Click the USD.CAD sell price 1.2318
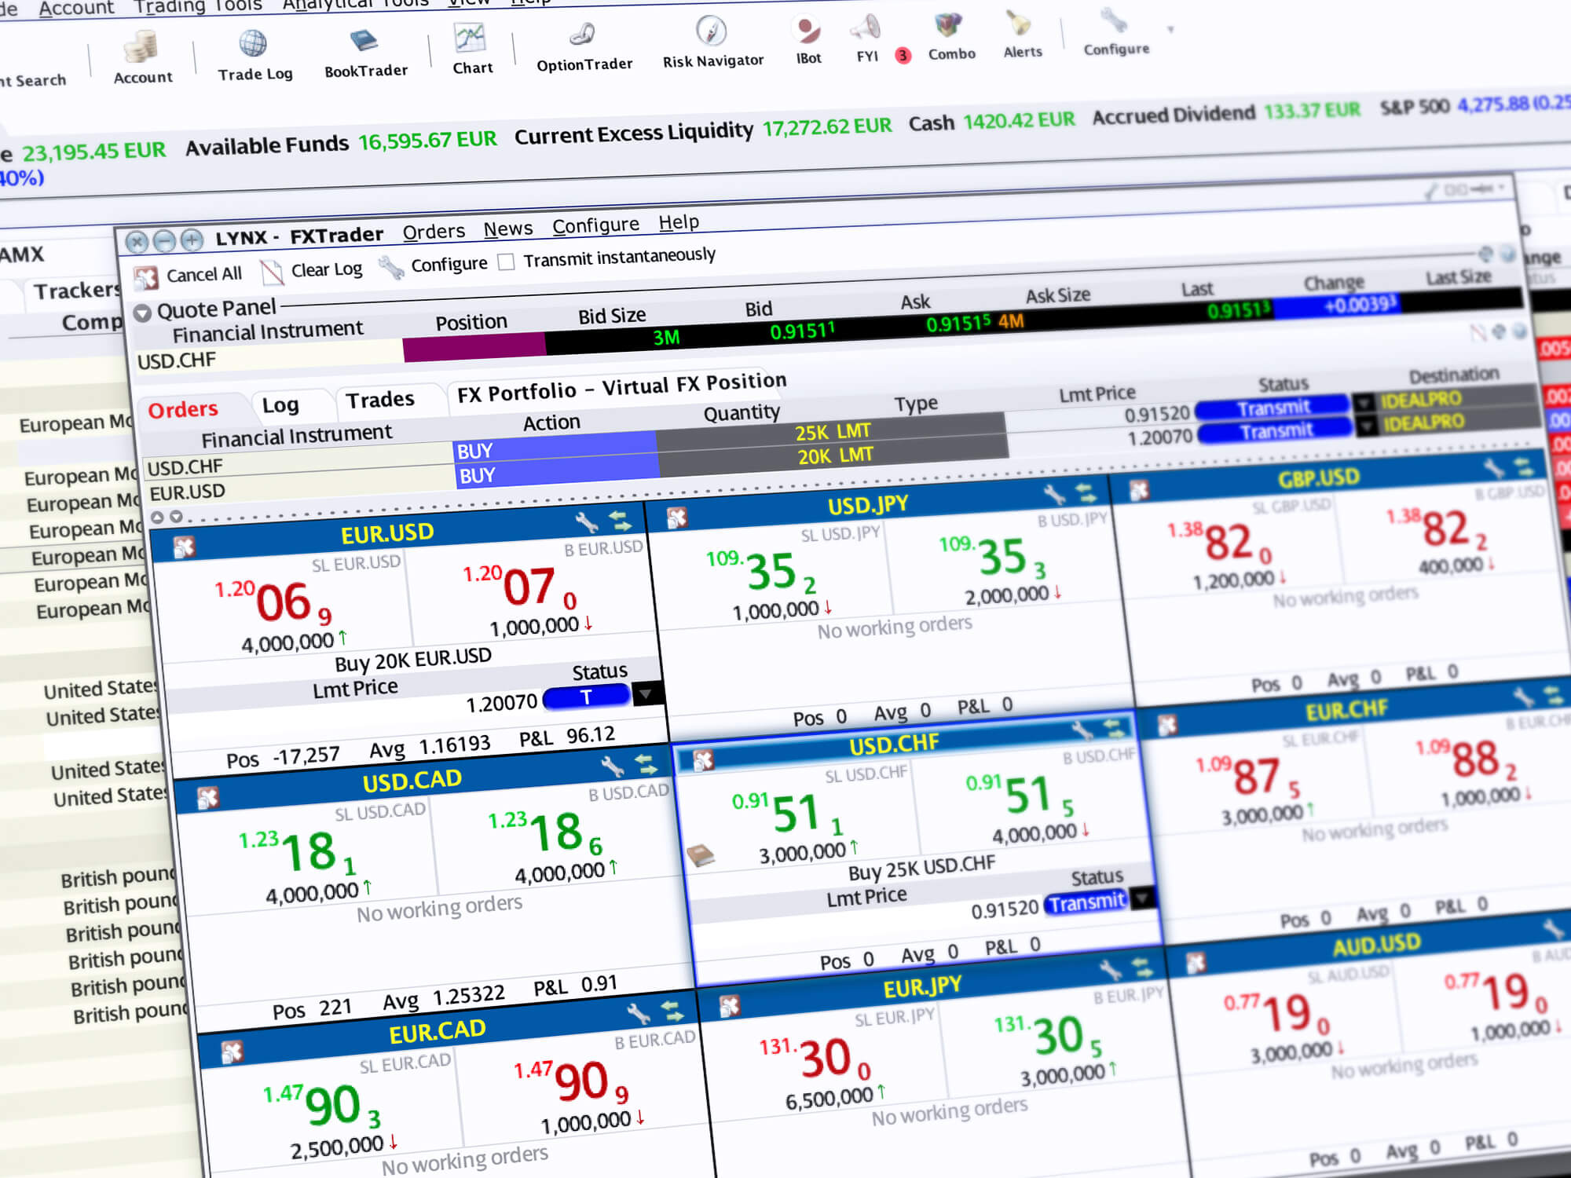 tap(298, 852)
